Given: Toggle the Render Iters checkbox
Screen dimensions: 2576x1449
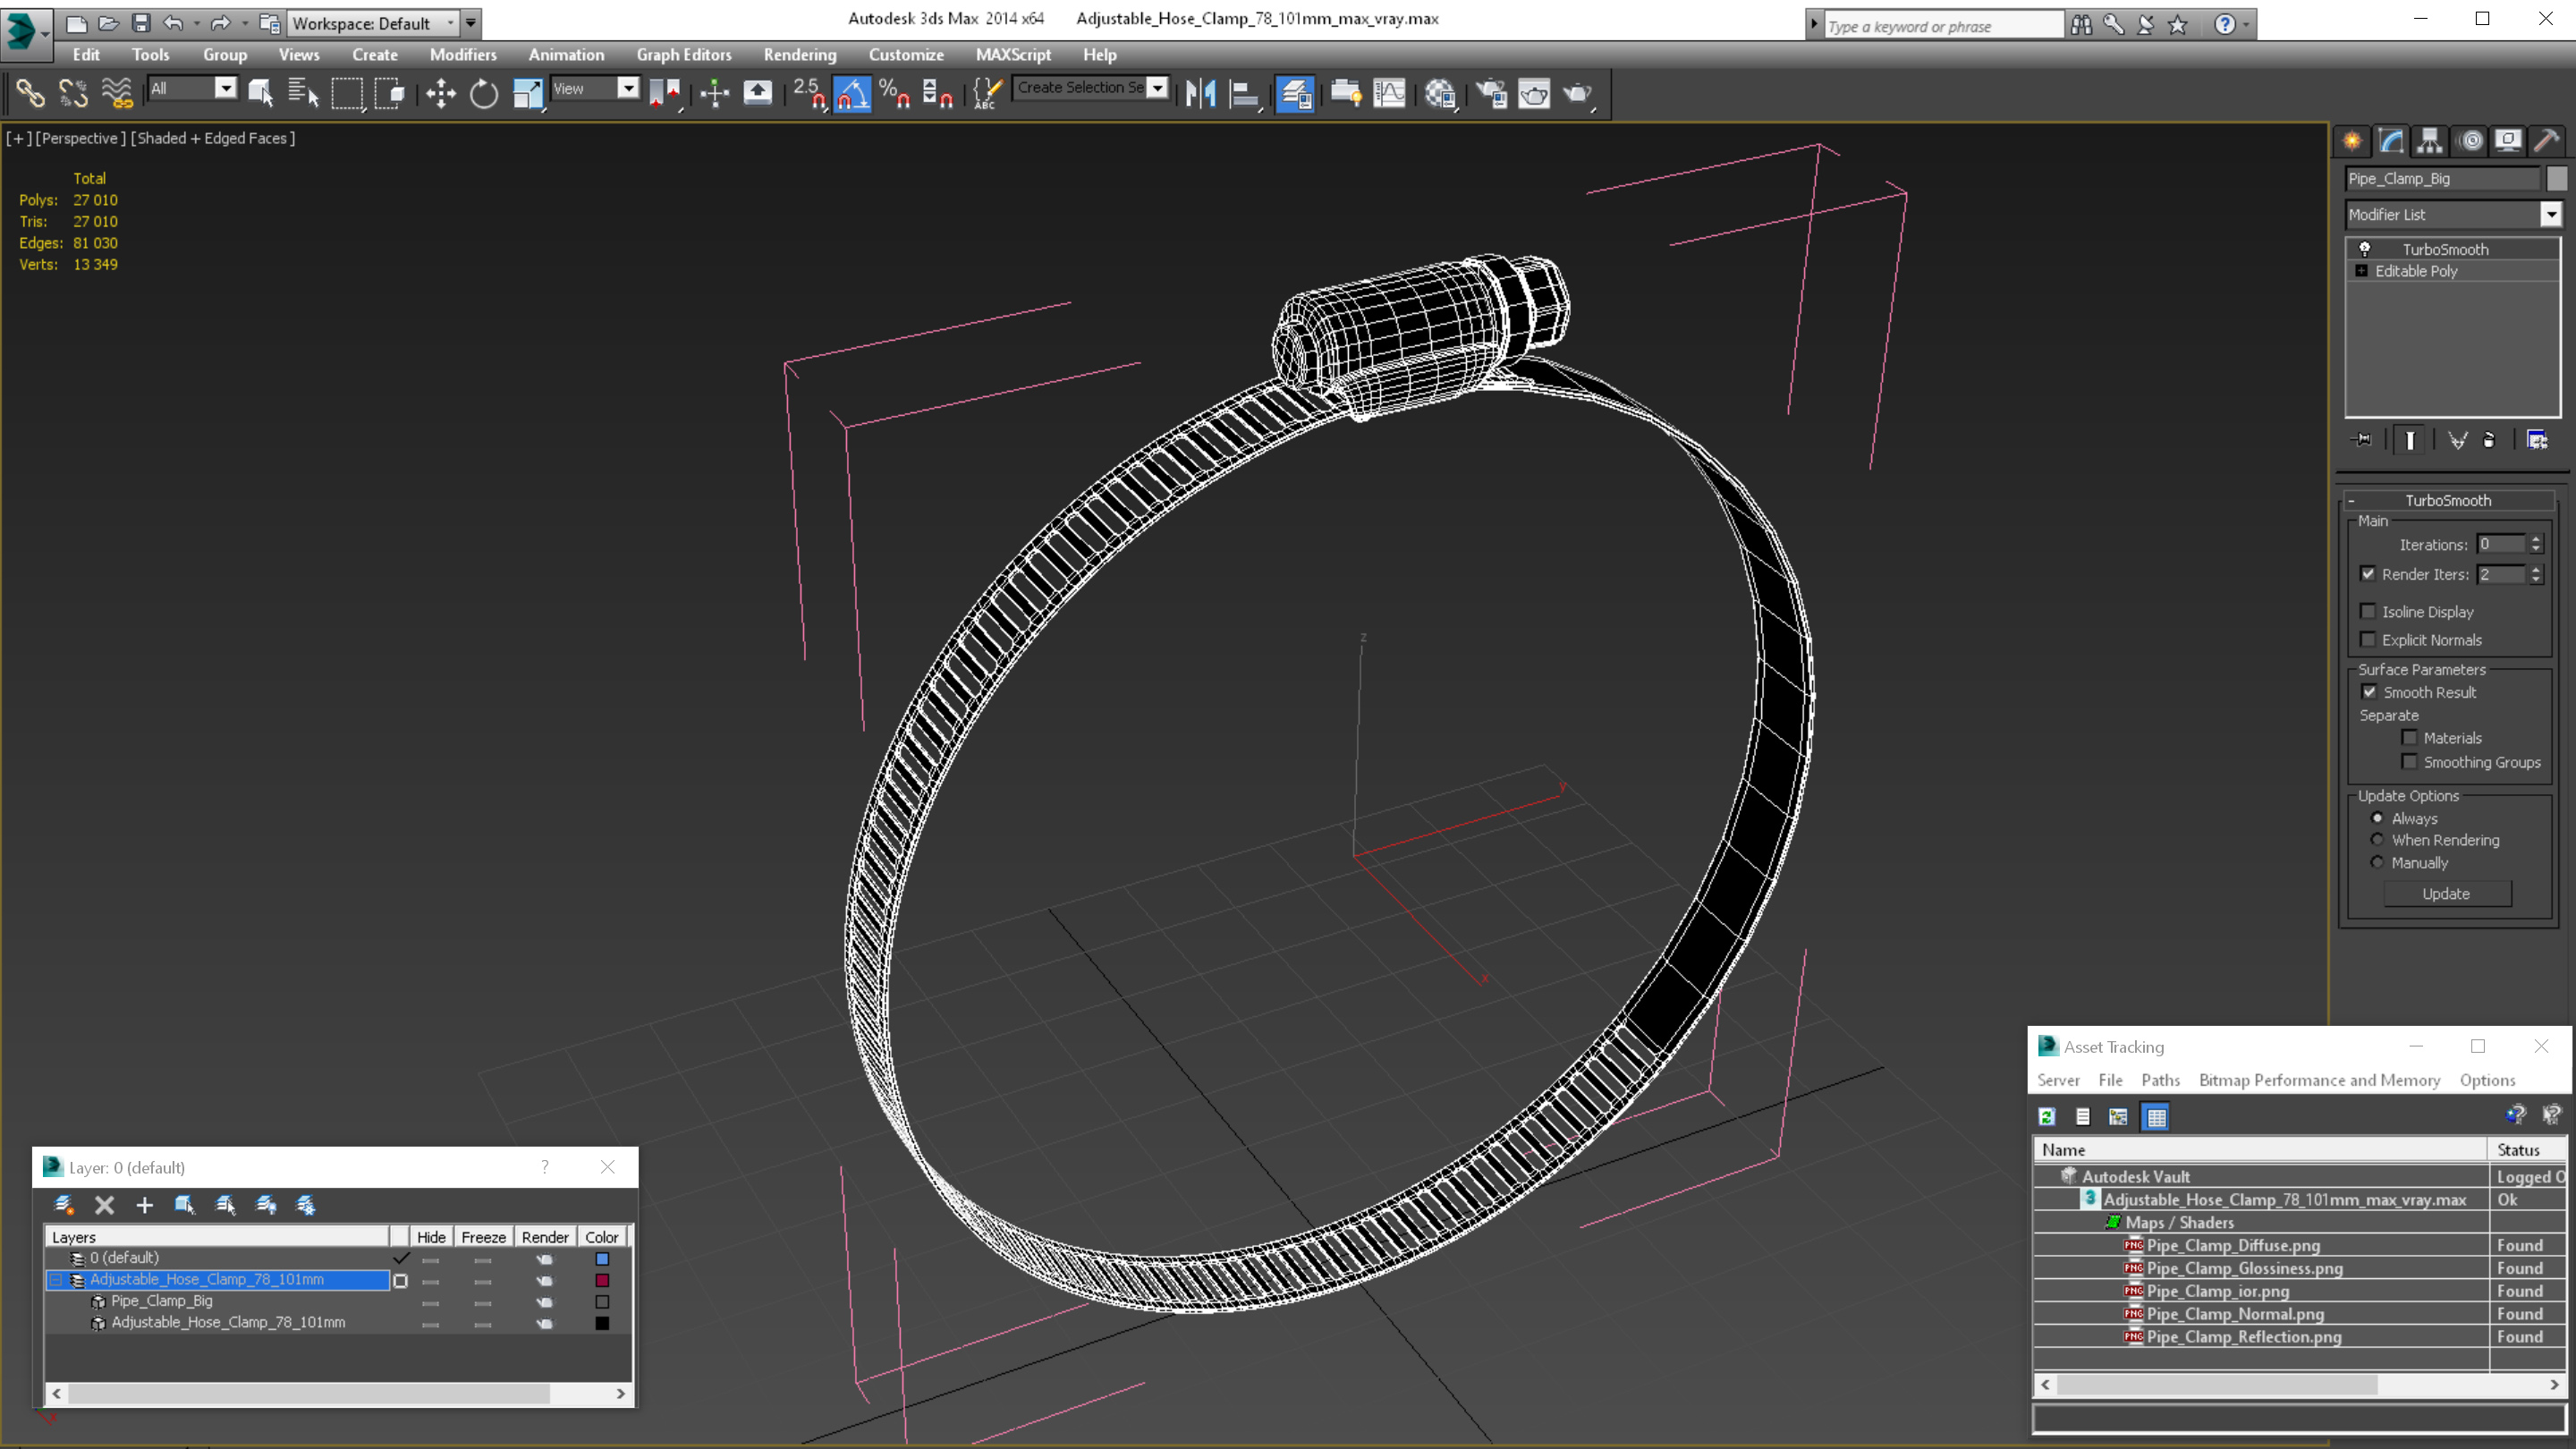Looking at the screenshot, I should (2368, 574).
